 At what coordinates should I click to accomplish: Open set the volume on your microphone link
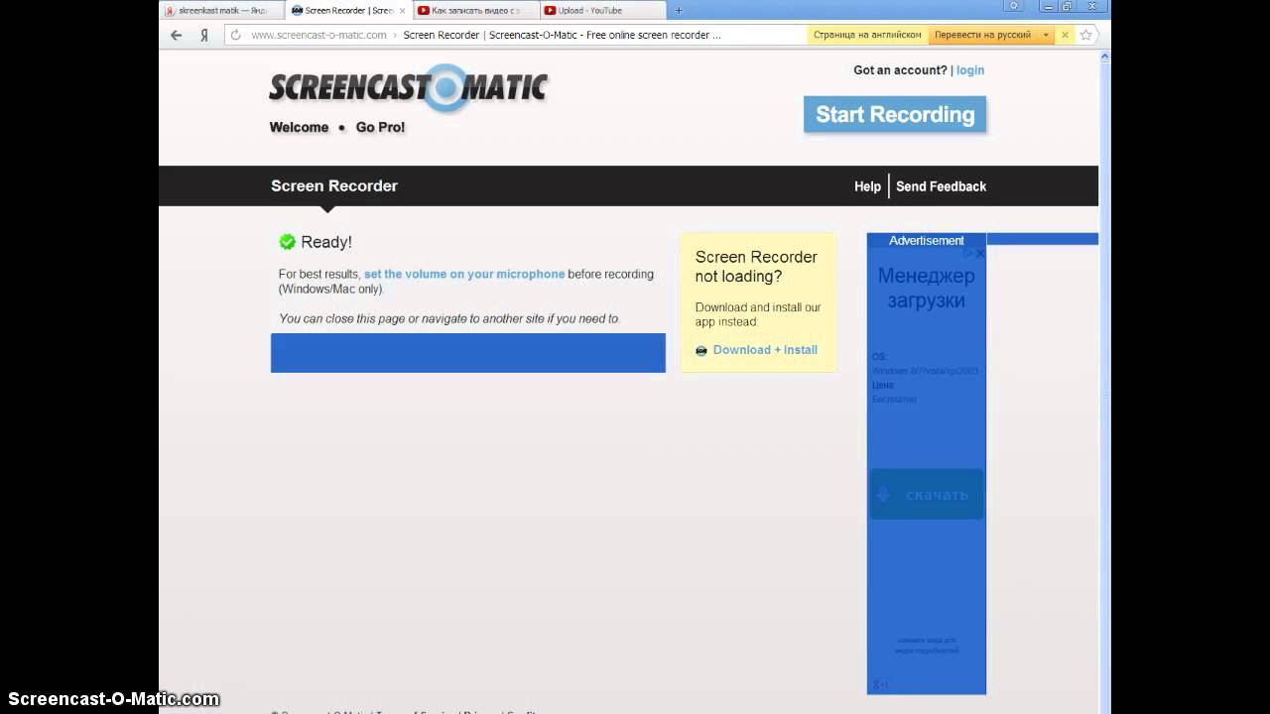click(464, 274)
